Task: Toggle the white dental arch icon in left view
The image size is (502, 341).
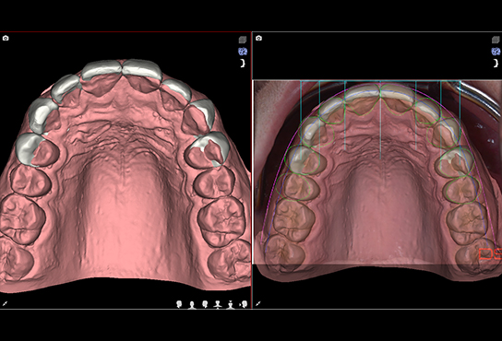Action: (x=243, y=63)
